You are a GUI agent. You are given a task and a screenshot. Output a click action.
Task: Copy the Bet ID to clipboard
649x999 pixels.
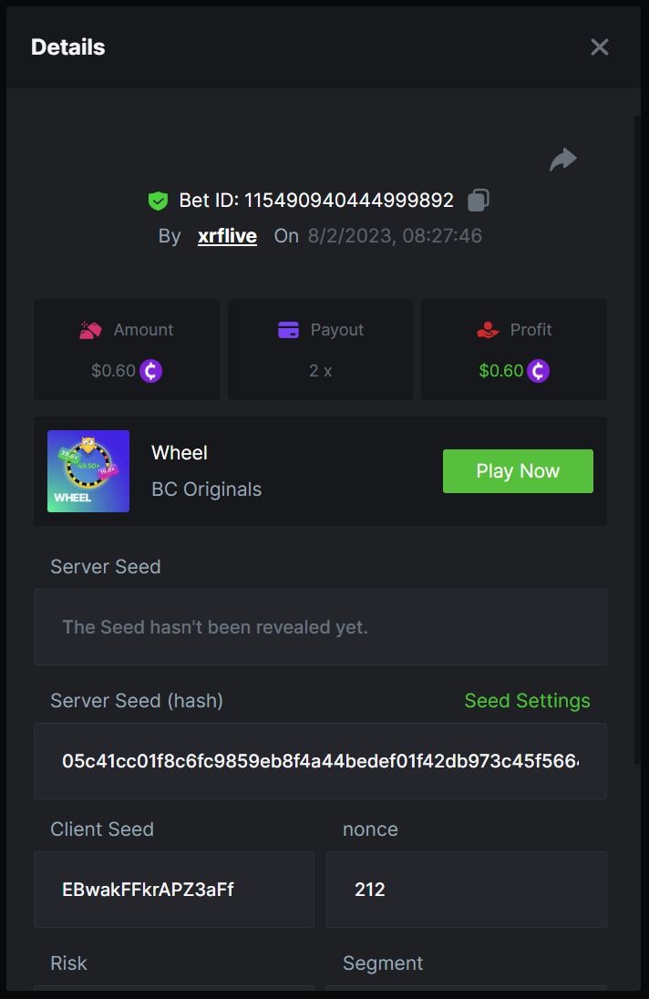[x=479, y=200]
